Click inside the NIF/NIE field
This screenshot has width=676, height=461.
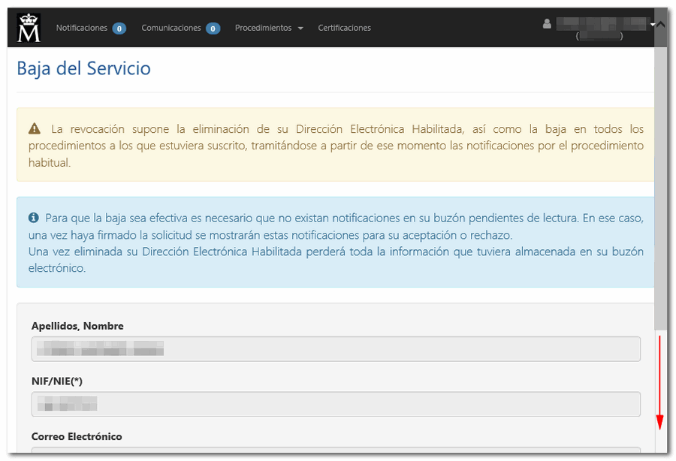tap(336, 404)
